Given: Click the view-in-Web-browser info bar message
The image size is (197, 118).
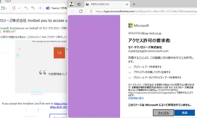Looking at the screenshot, I should (34, 37).
